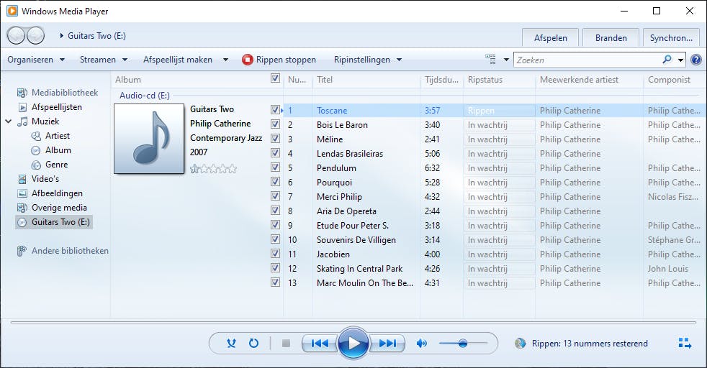Collapse the Muziek tree node

pyautogui.click(x=9, y=121)
